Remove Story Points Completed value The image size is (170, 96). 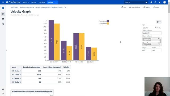click(x=158, y=43)
